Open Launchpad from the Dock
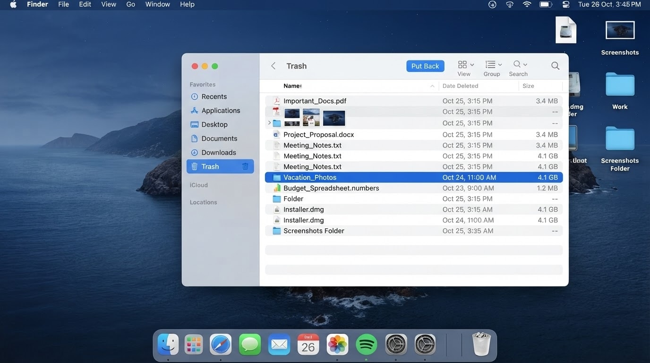Image resolution: width=650 pixels, height=363 pixels. (194, 344)
